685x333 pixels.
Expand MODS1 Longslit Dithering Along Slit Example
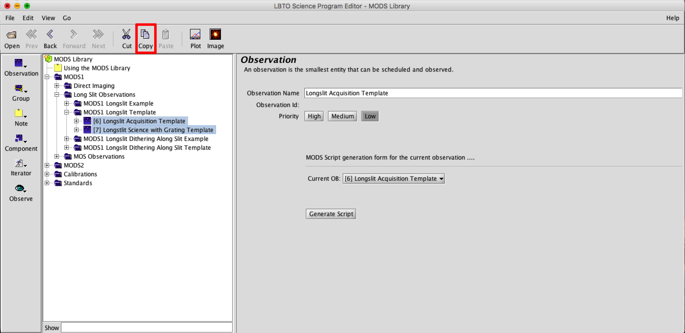[x=67, y=139]
